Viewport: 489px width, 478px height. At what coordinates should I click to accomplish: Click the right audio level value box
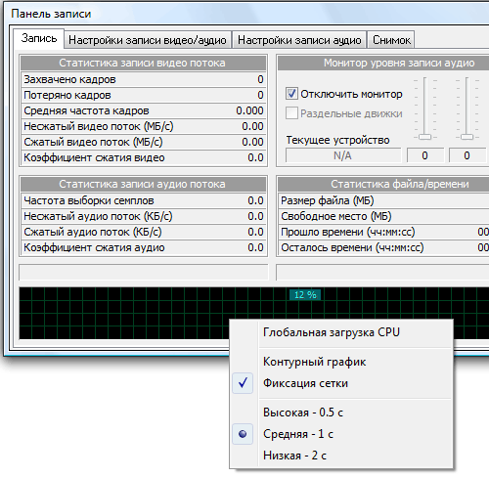[x=467, y=155]
